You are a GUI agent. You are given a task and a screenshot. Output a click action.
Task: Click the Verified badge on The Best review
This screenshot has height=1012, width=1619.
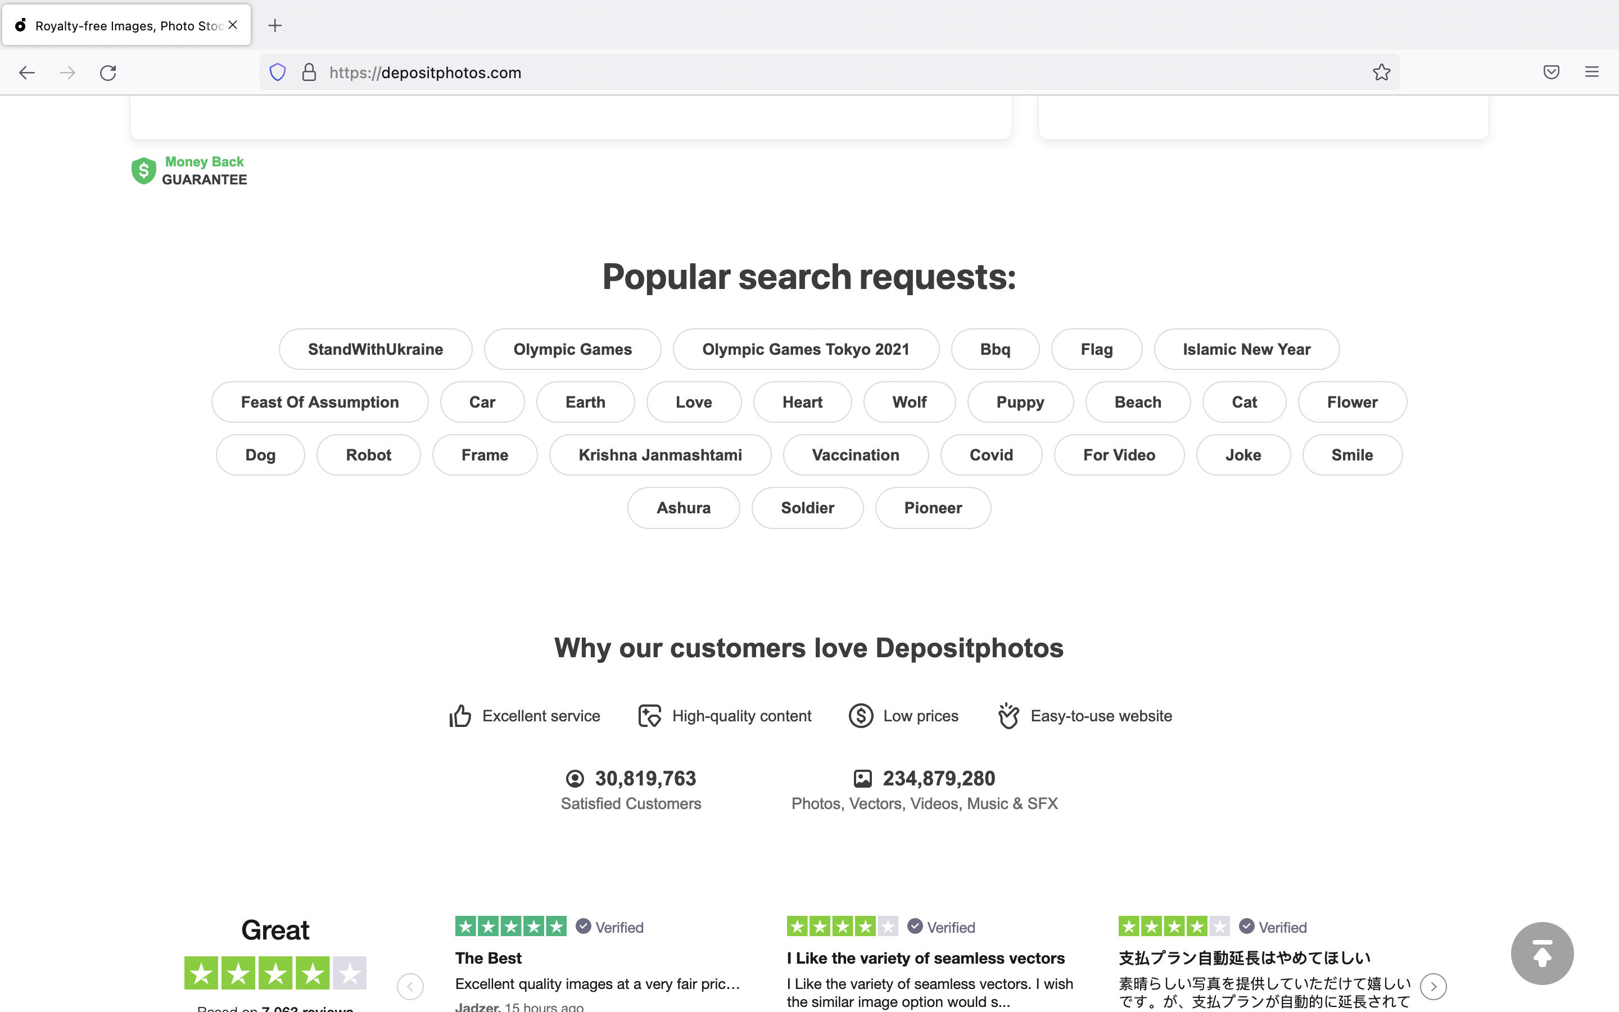pyautogui.click(x=609, y=927)
